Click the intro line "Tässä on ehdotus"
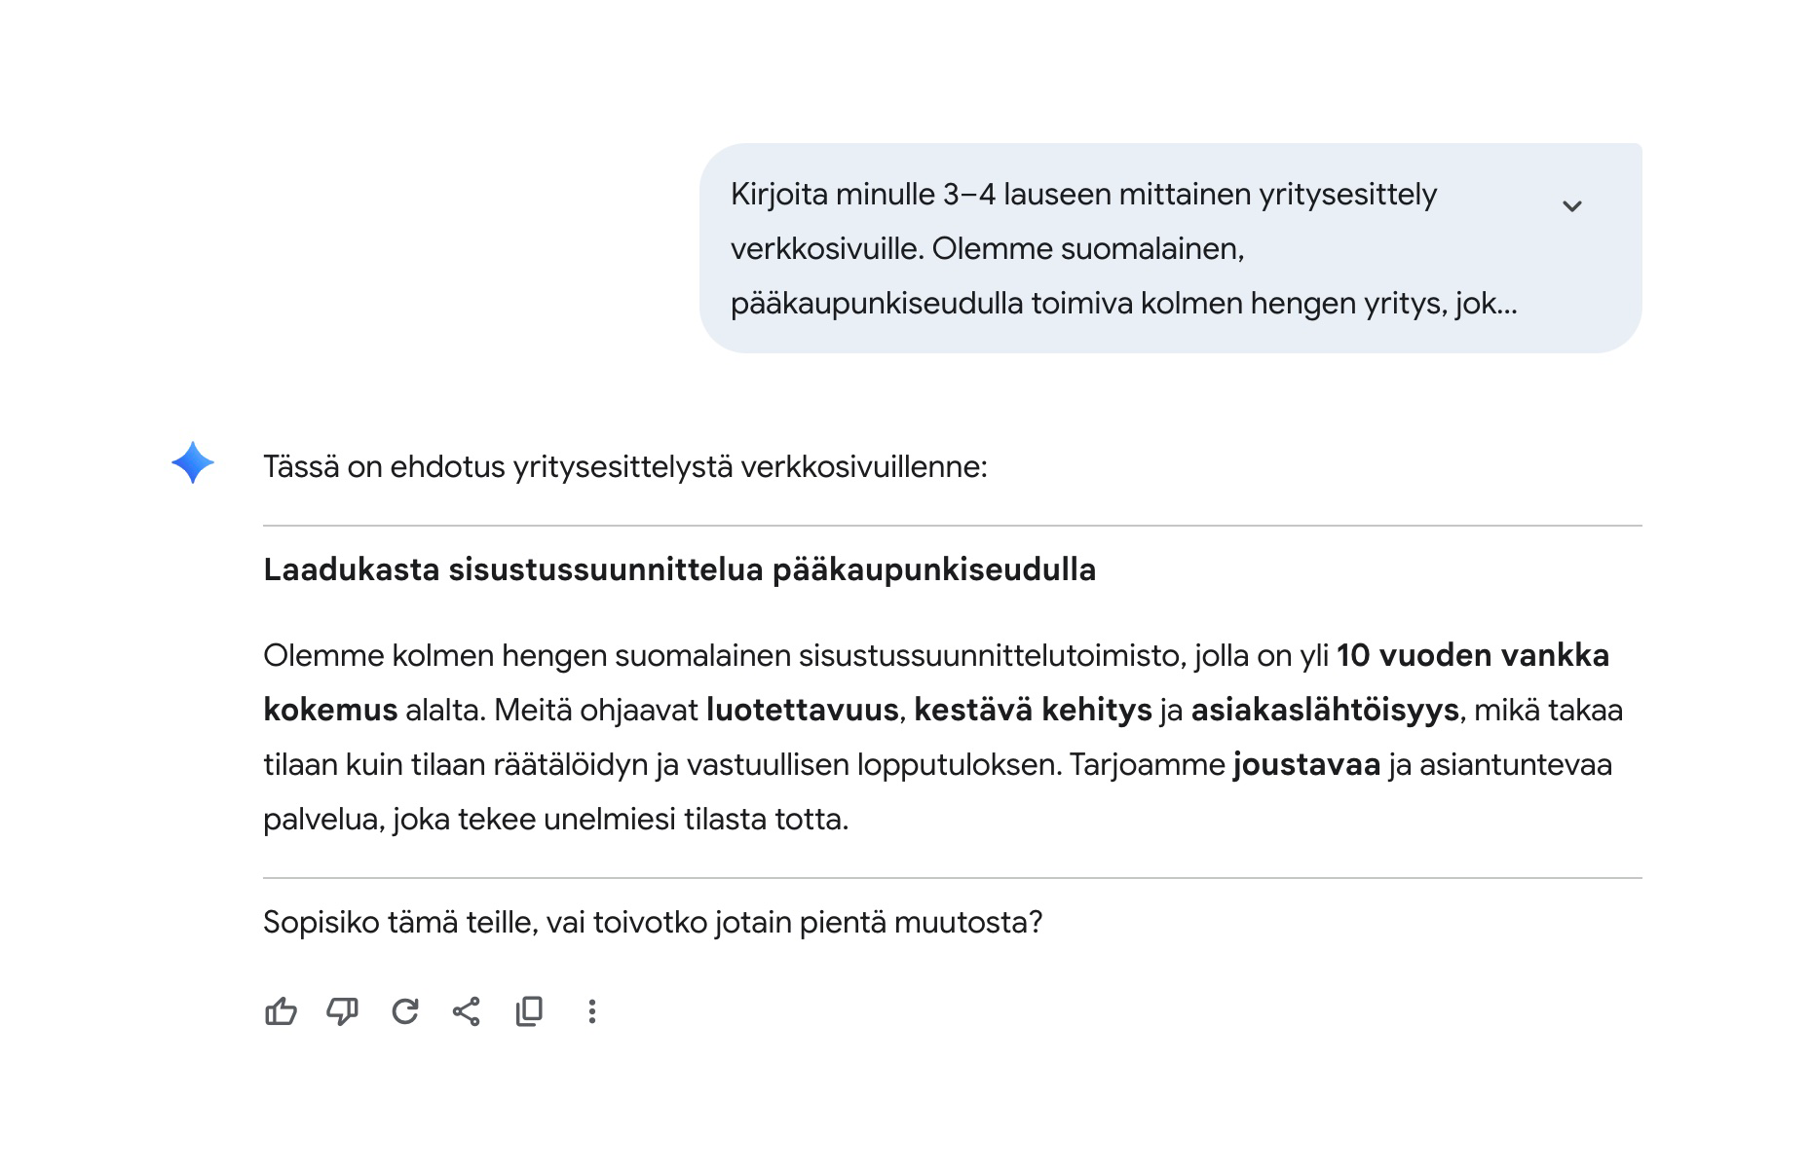 [x=624, y=466]
